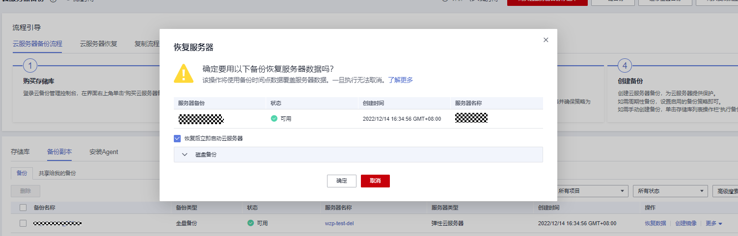
Task: Toggle the 恢复后立即启动云服务器 checkbox
Action: point(177,138)
